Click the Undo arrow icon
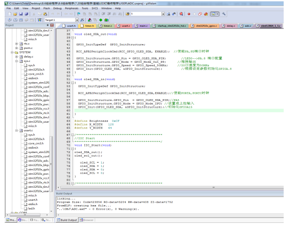The width and height of the screenshot is (297, 226). coord(52,14)
